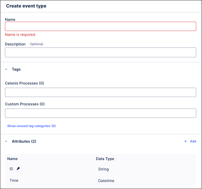Click the 'Name is required.' error message

point(21,35)
